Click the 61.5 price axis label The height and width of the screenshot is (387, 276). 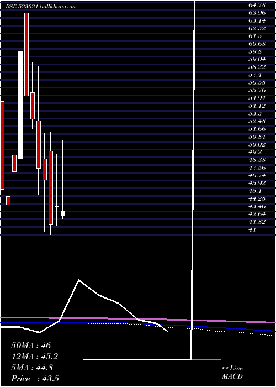coord(255,36)
